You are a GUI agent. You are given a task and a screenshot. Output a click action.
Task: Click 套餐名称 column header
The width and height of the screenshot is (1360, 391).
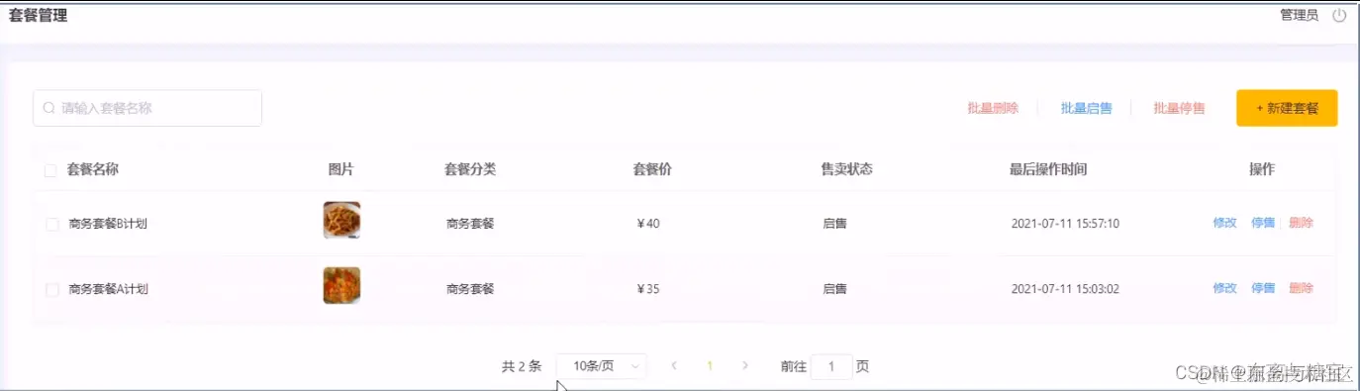click(x=93, y=169)
